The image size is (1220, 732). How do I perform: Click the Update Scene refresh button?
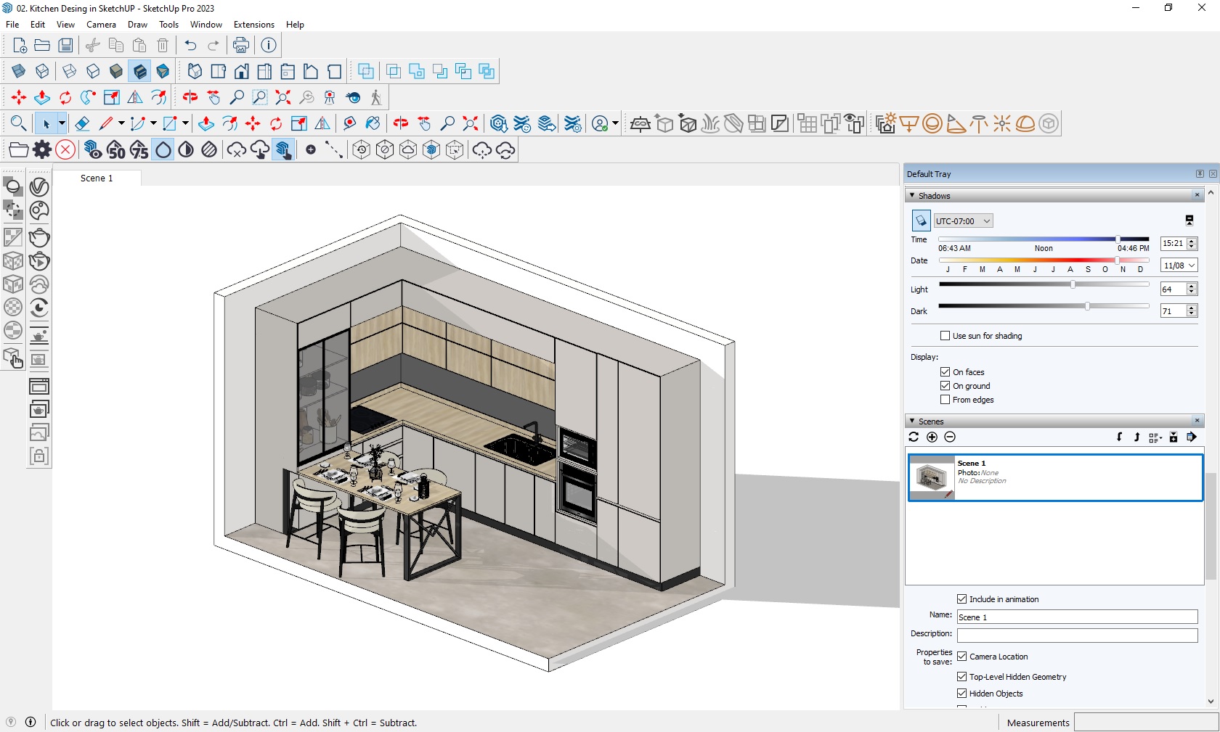[913, 437]
